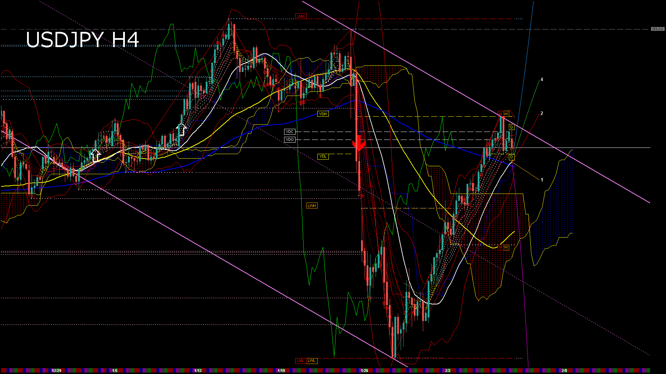Click the USDJPY H4 chart title
The width and height of the screenshot is (666, 374).
82,40
